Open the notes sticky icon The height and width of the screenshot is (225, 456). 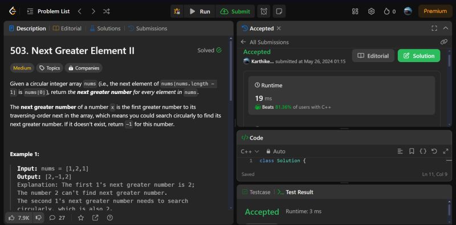pos(279,11)
